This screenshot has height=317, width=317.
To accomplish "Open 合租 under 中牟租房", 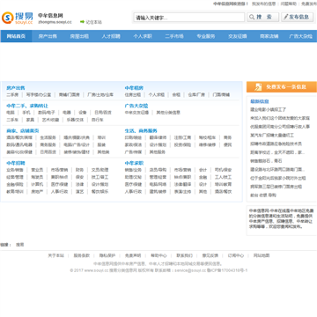I will pyautogui.click(x=176, y=95).
